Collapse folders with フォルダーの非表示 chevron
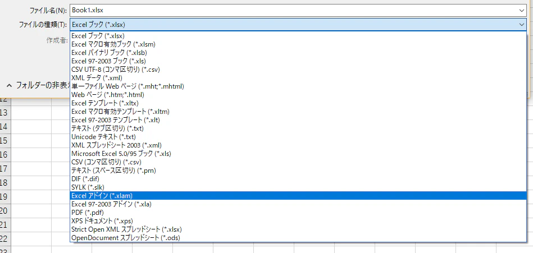533x253 pixels. pyautogui.click(x=10, y=85)
